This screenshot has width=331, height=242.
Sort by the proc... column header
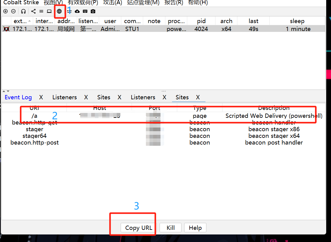click(x=176, y=21)
